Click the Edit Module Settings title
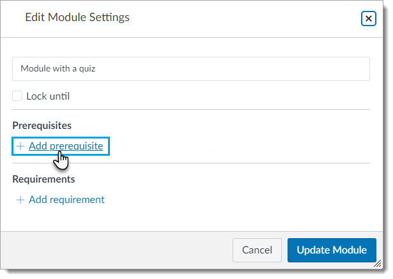The height and width of the screenshot is (279, 393). (x=77, y=18)
